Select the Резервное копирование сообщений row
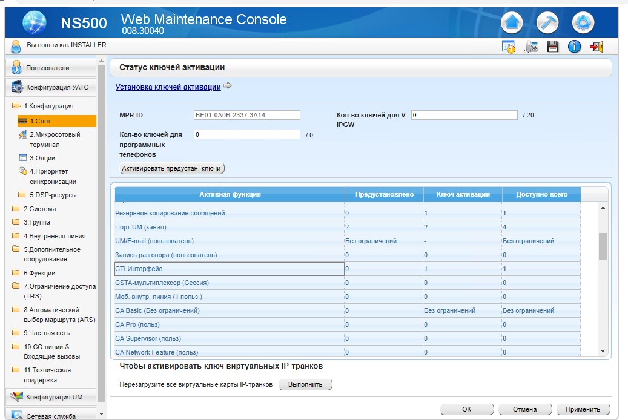The height and width of the screenshot is (420, 628). (348, 213)
